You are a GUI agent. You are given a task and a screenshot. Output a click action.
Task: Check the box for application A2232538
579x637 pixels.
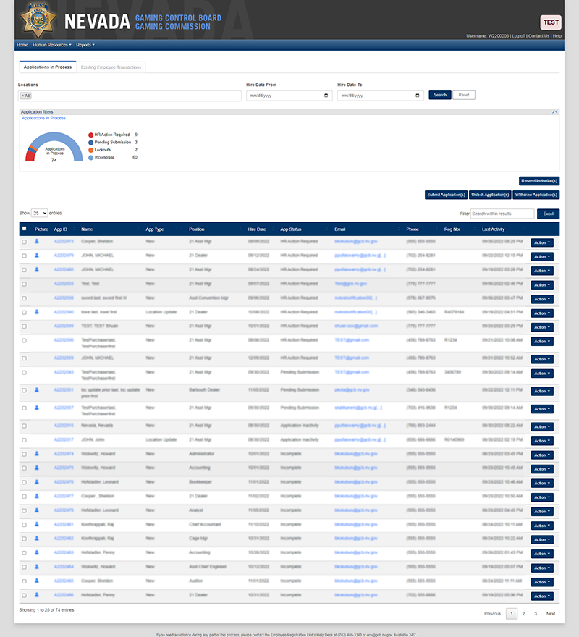[x=25, y=298]
